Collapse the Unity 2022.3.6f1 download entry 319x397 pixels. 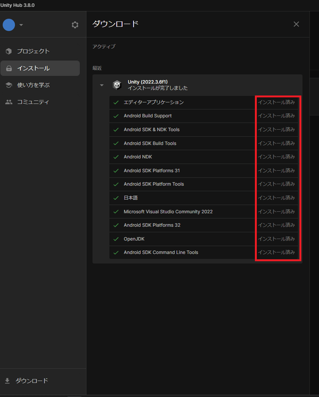coord(102,85)
